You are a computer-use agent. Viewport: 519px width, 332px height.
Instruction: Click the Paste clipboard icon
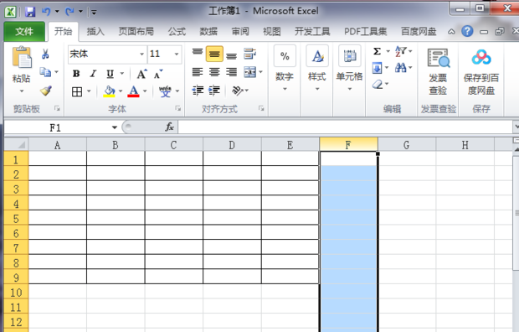[x=22, y=57]
